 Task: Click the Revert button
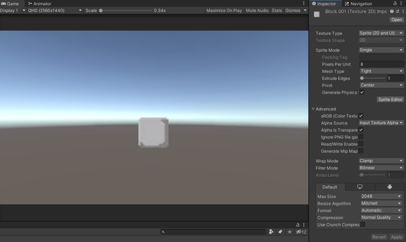click(x=379, y=237)
